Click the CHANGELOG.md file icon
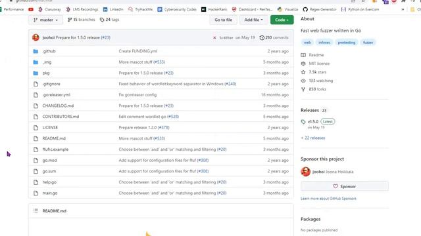This screenshot has height=236, width=421. 36,106
